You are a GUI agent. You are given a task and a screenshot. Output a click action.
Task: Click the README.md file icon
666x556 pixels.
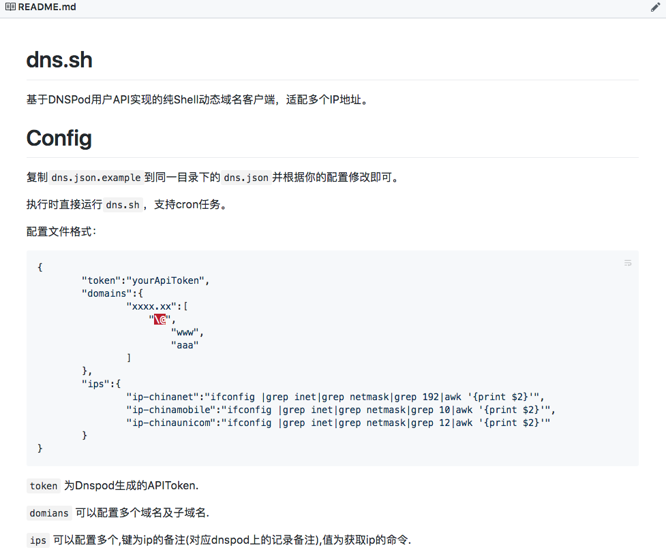[x=10, y=7]
